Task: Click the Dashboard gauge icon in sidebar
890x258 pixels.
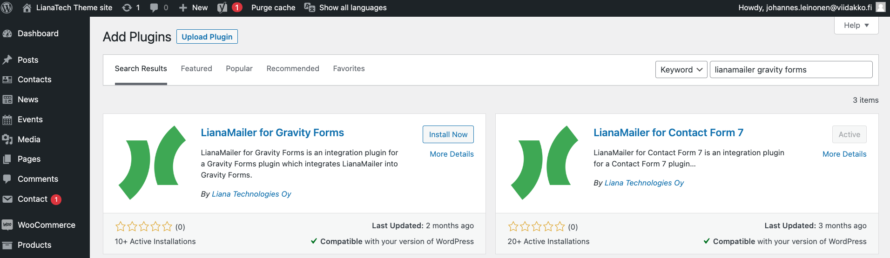Action: pyautogui.click(x=7, y=33)
